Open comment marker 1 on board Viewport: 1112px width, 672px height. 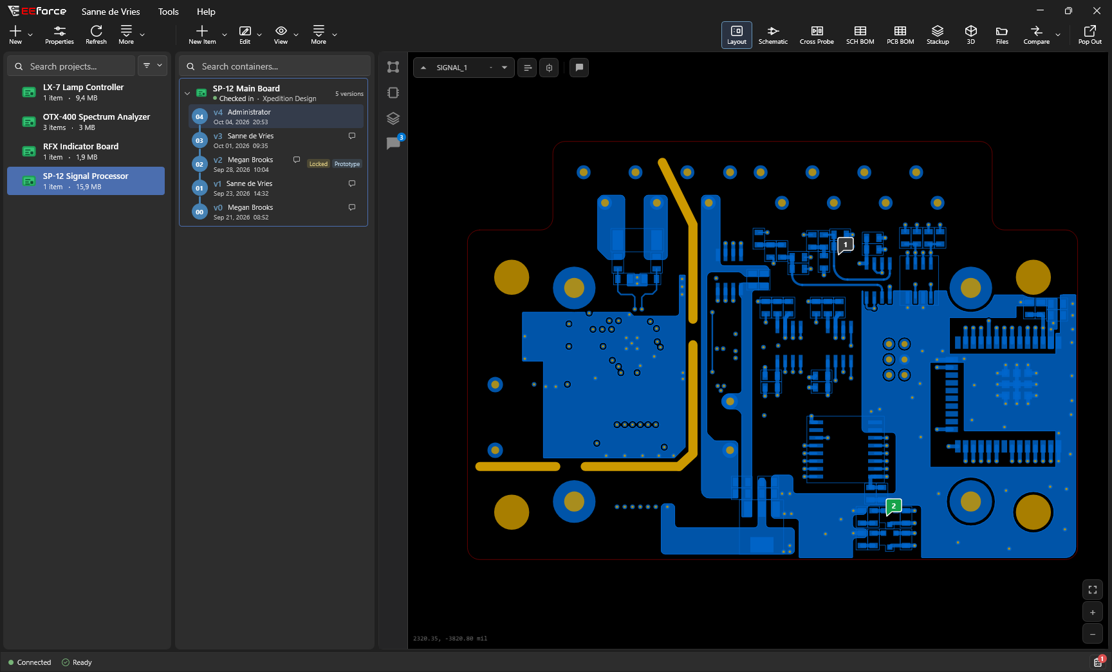coord(845,245)
